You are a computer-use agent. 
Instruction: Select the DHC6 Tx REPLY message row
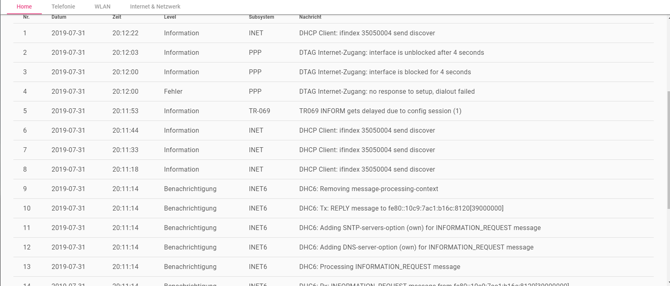[401, 209]
